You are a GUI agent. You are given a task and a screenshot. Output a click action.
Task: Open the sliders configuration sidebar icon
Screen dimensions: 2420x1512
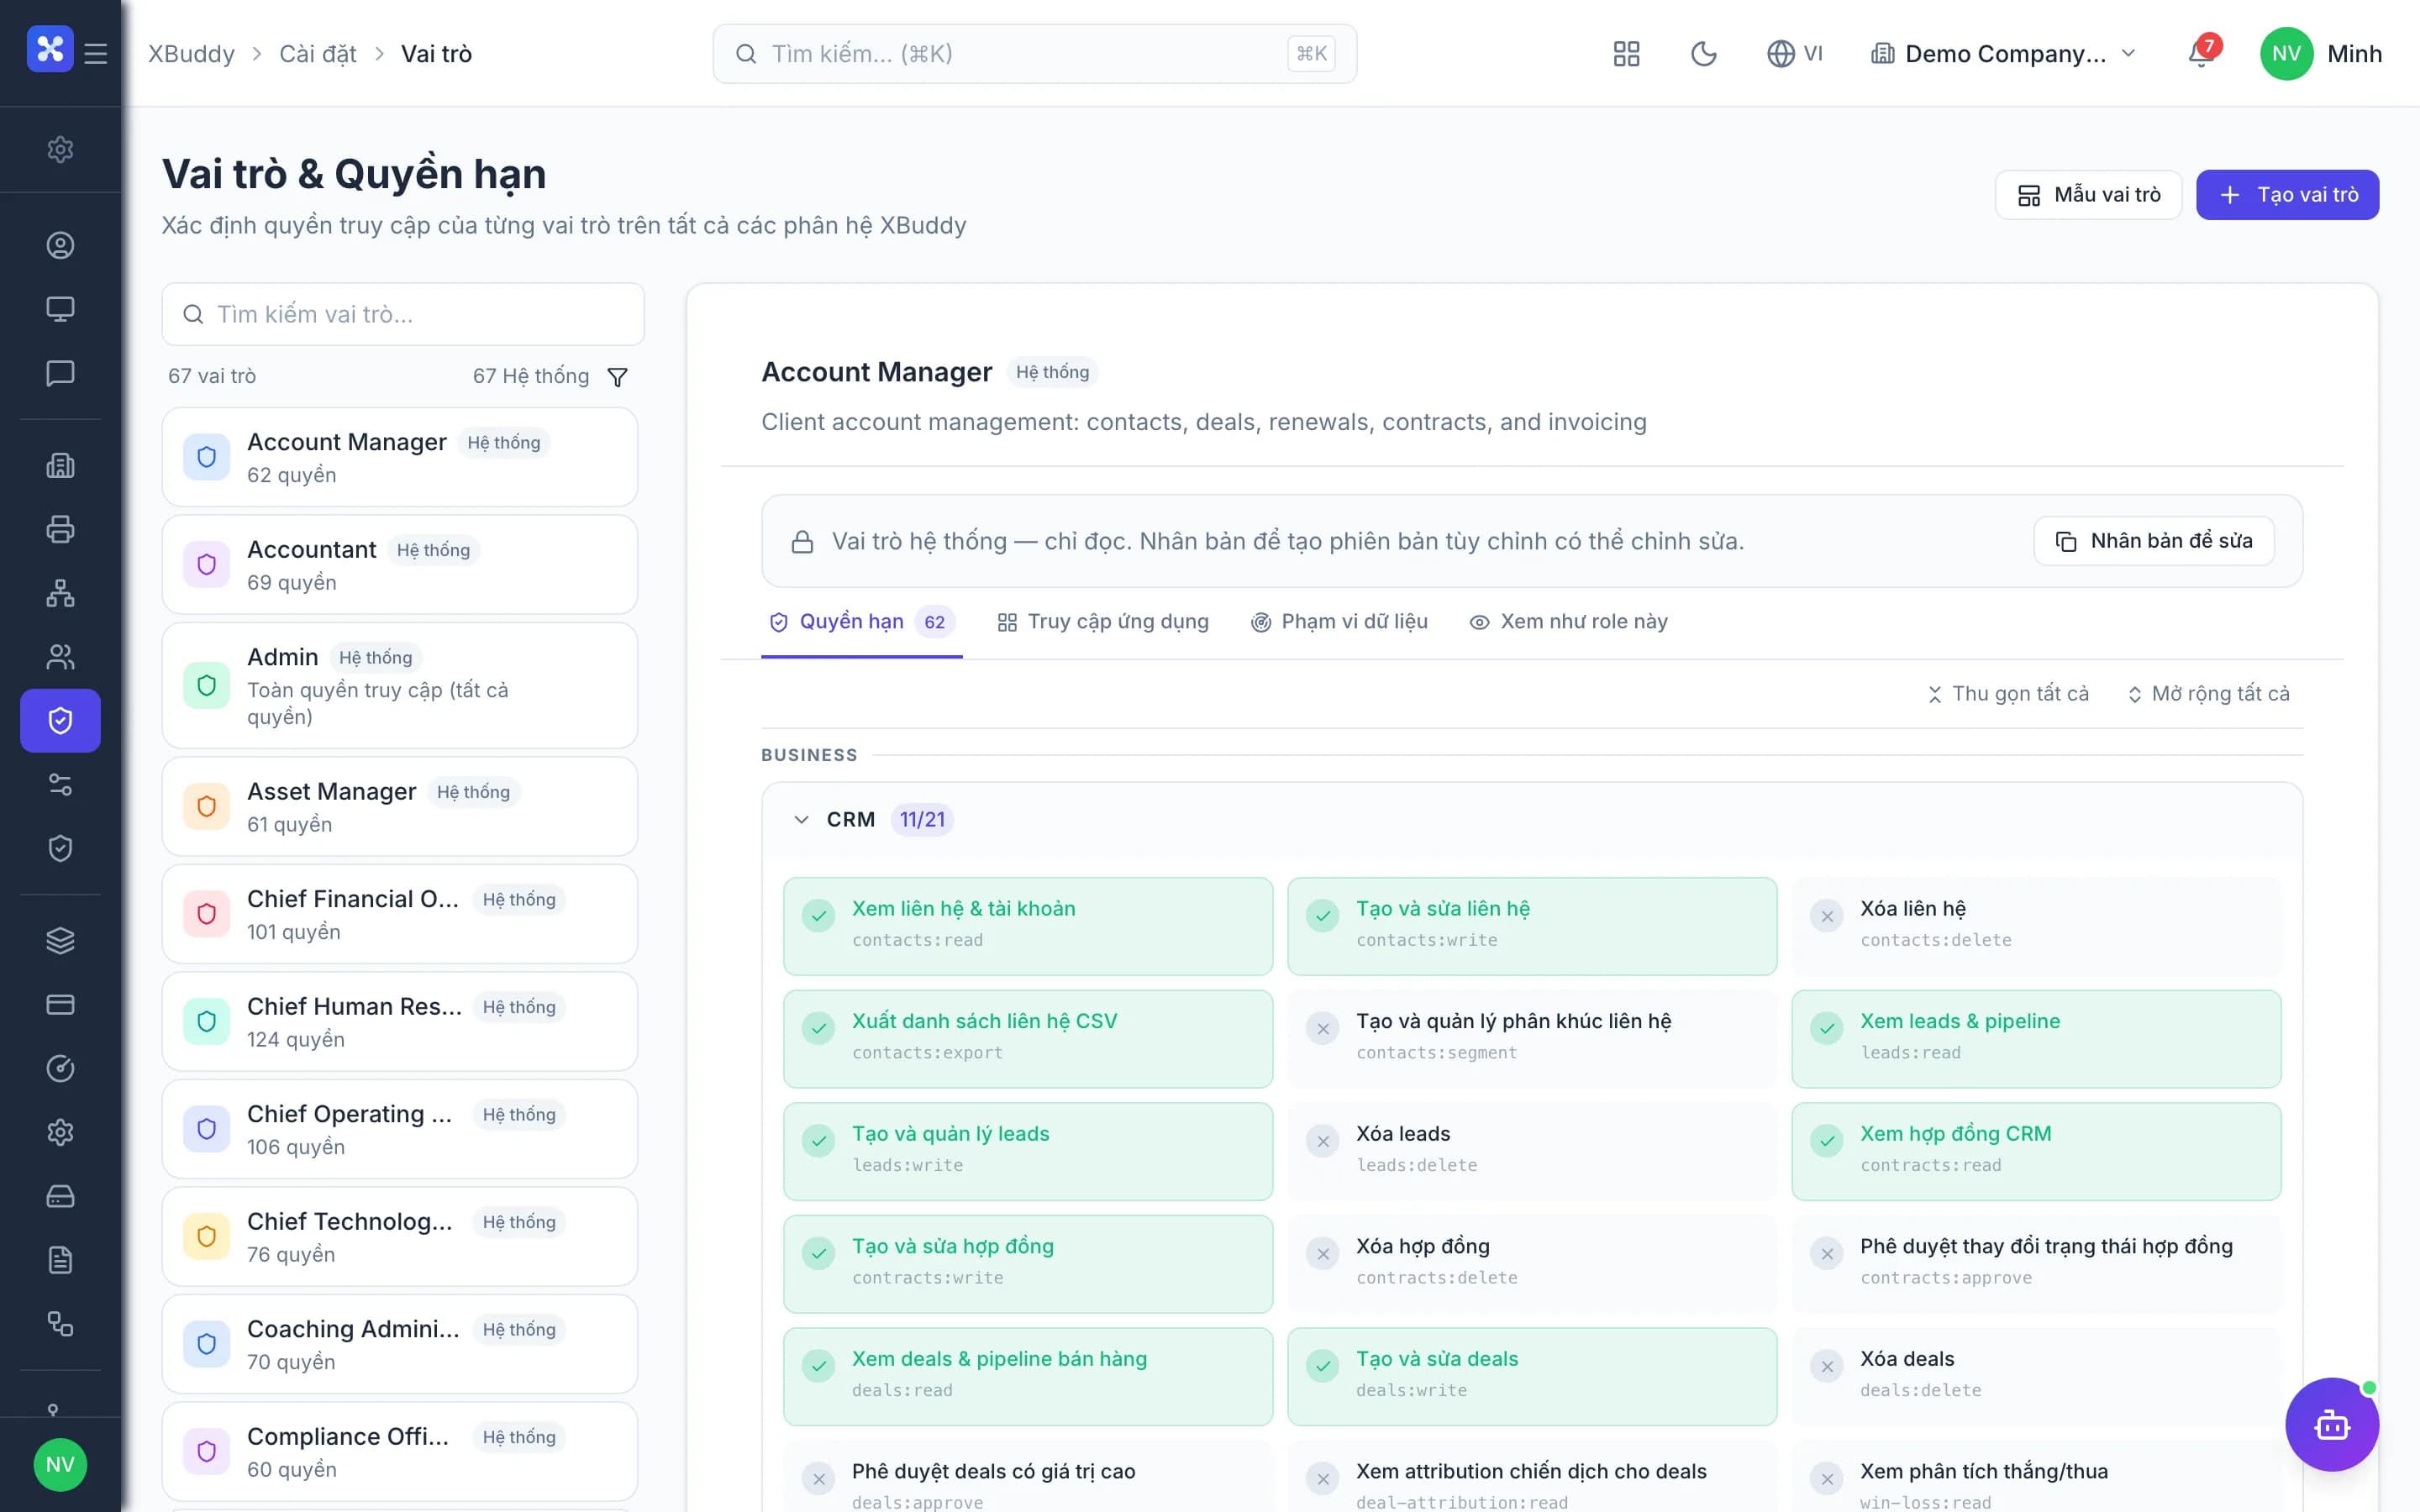[x=60, y=785]
